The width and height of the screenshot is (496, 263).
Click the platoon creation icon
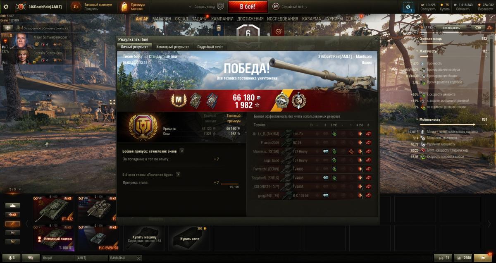[220, 7]
